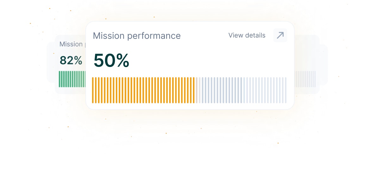374x175 pixels.
Task: Click the gray unfilled portion of the progress bar
Action: point(241,90)
